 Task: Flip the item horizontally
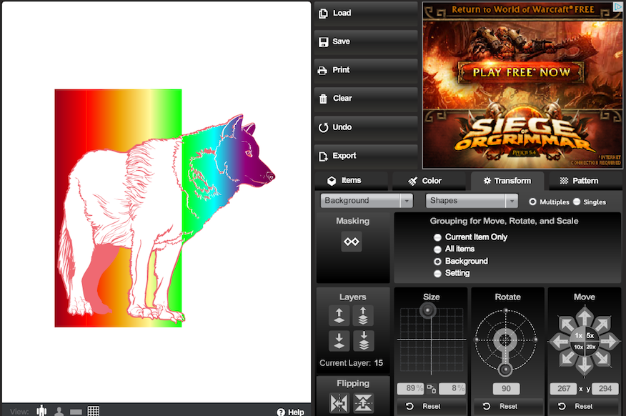coord(340,403)
